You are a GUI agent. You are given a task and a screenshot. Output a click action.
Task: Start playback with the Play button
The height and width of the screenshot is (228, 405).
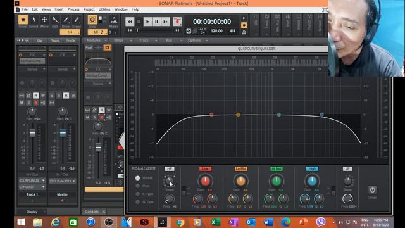[147, 22]
